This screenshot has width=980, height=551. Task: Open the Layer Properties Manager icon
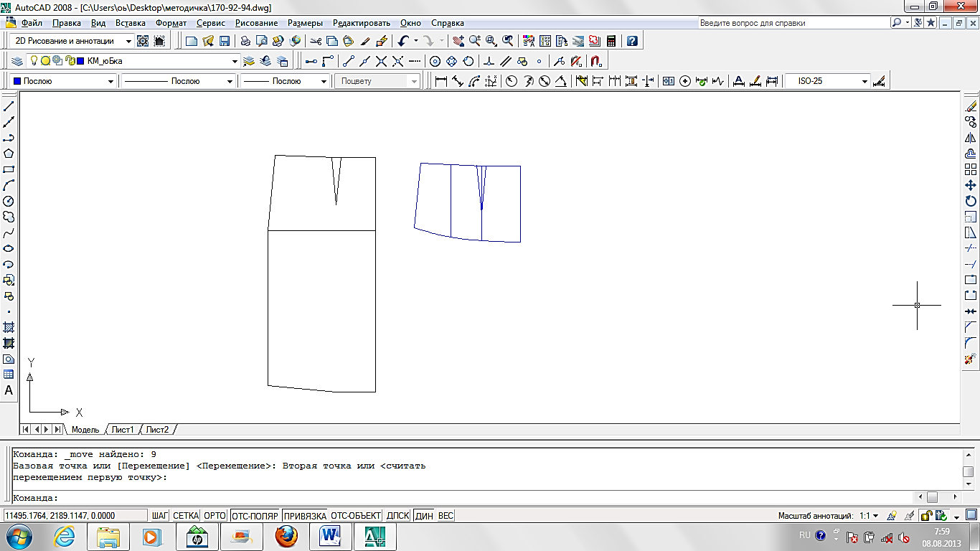pos(17,61)
